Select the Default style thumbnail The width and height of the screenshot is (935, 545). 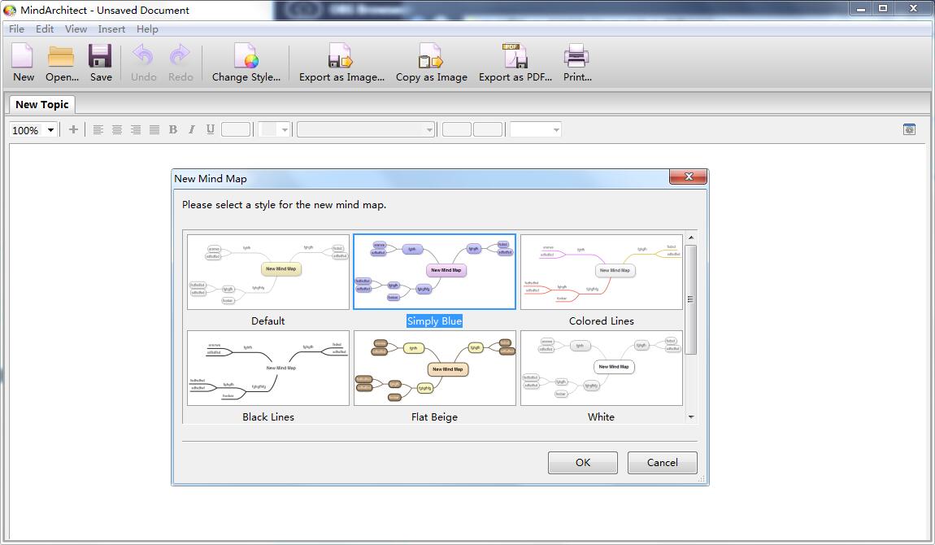tap(268, 272)
